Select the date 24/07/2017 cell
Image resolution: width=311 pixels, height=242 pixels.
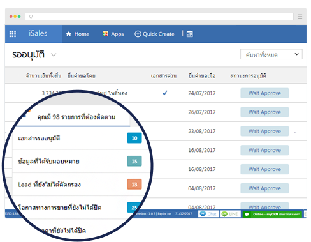pyautogui.click(x=202, y=93)
